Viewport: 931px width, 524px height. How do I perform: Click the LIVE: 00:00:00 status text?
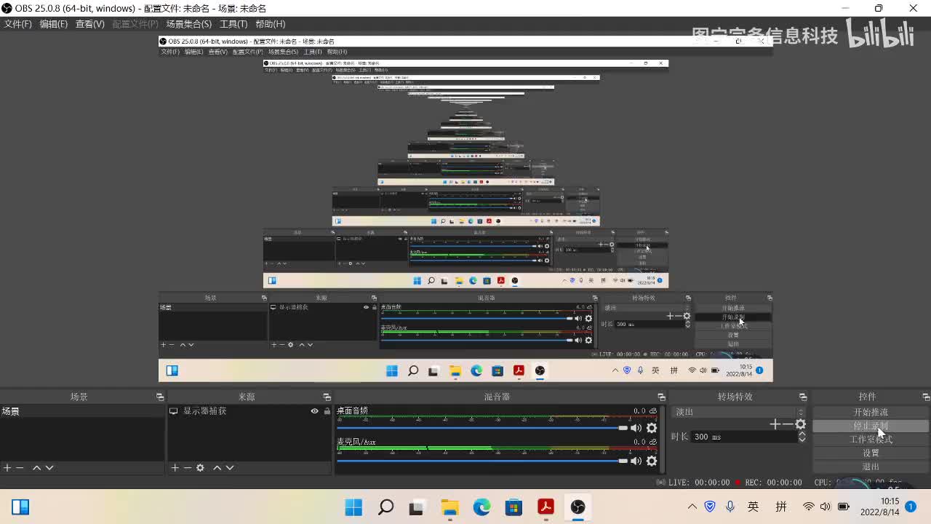[699, 483]
